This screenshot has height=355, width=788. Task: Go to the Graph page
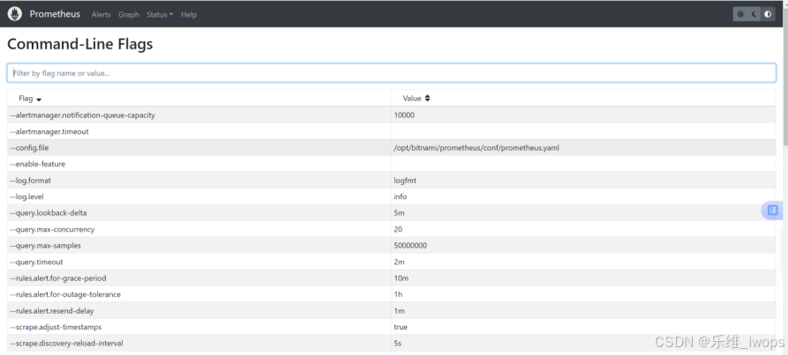coord(129,15)
